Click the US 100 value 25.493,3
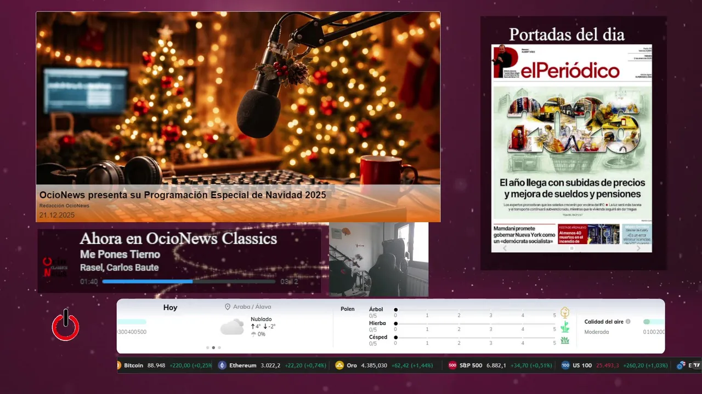The height and width of the screenshot is (394, 702). click(x=608, y=366)
